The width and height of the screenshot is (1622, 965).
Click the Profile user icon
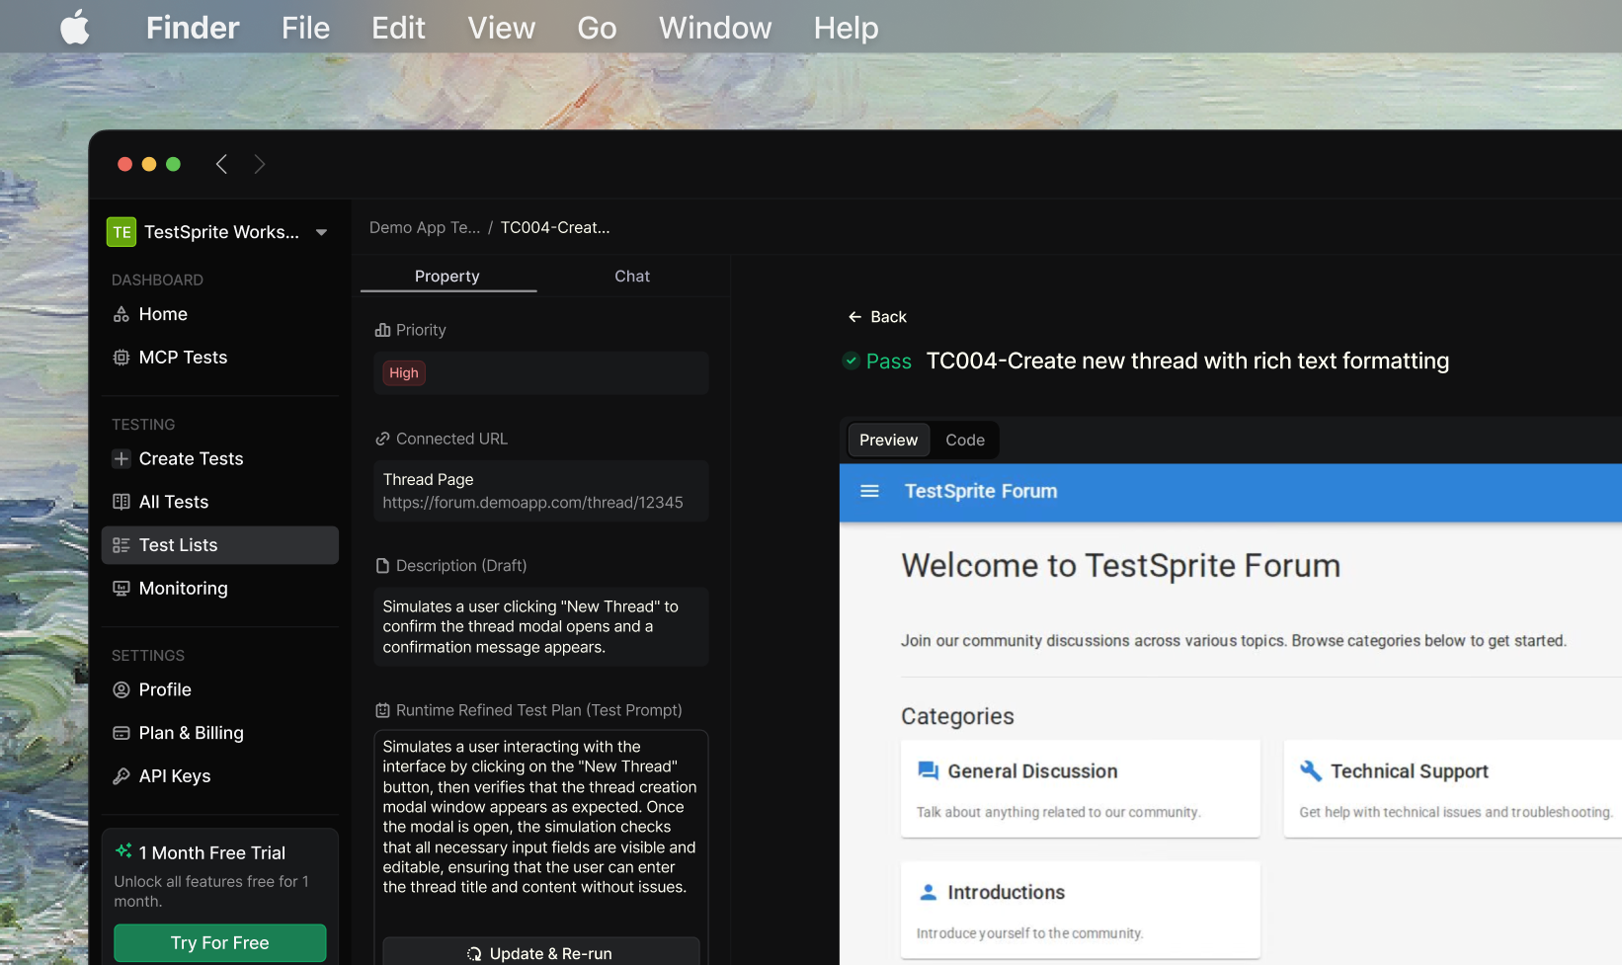(x=122, y=690)
